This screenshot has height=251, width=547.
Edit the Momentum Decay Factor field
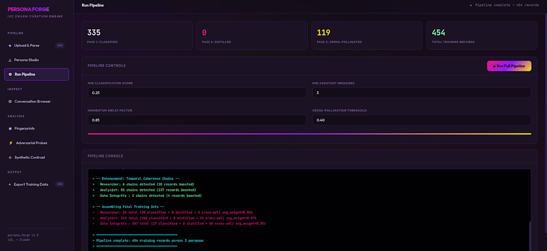[197, 120]
